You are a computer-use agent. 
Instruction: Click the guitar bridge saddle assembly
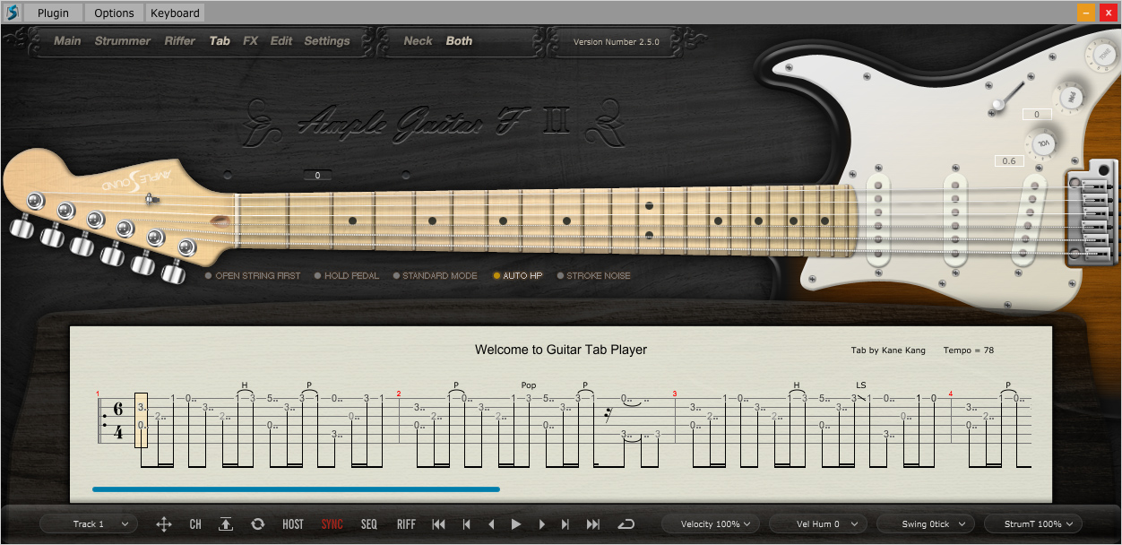(x=1092, y=212)
